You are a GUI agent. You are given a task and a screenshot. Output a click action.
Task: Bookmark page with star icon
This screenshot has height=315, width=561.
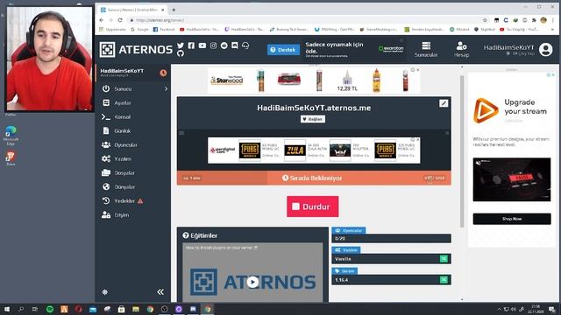click(485, 20)
